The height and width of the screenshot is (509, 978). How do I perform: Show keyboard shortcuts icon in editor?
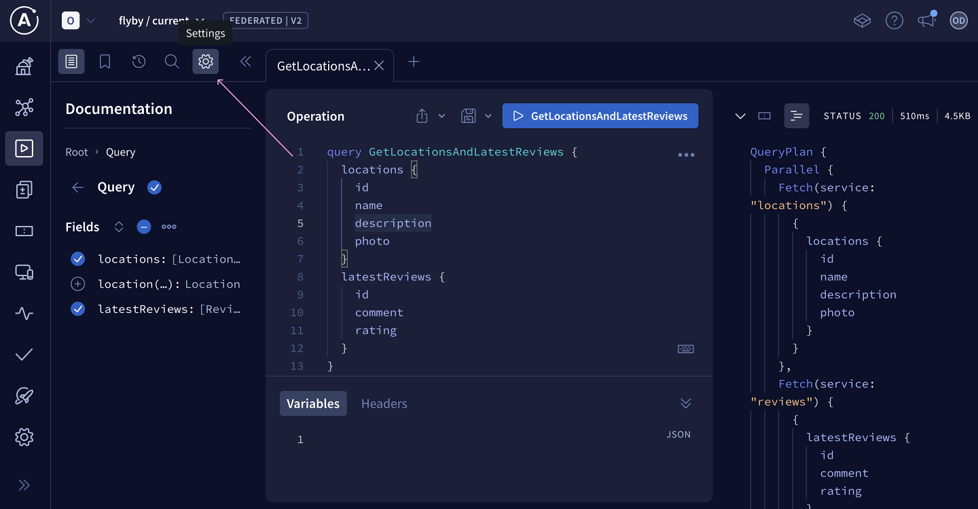(686, 349)
